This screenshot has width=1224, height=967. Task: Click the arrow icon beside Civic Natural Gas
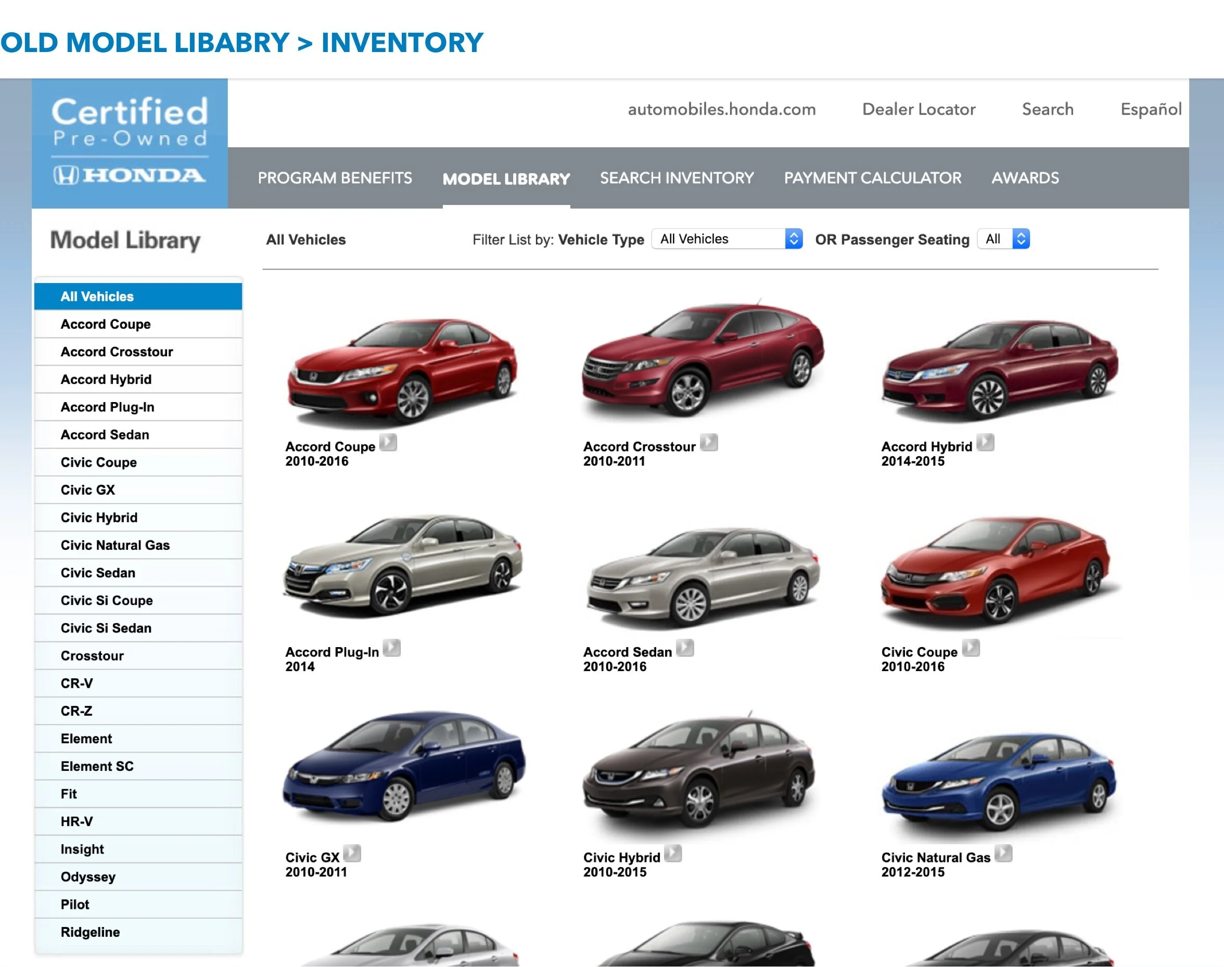(x=1005, y=854)
